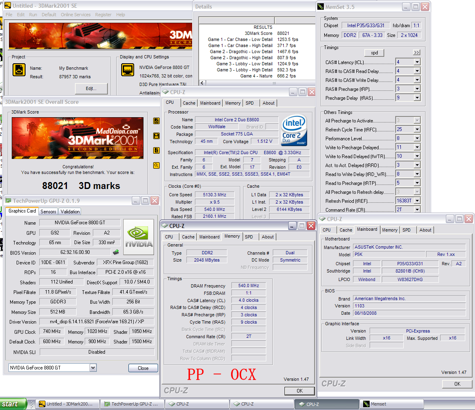Click OK in Mainboard CPU-Z window
The width and height of the screenshot is (475, 410).
[x=457, y=384]
